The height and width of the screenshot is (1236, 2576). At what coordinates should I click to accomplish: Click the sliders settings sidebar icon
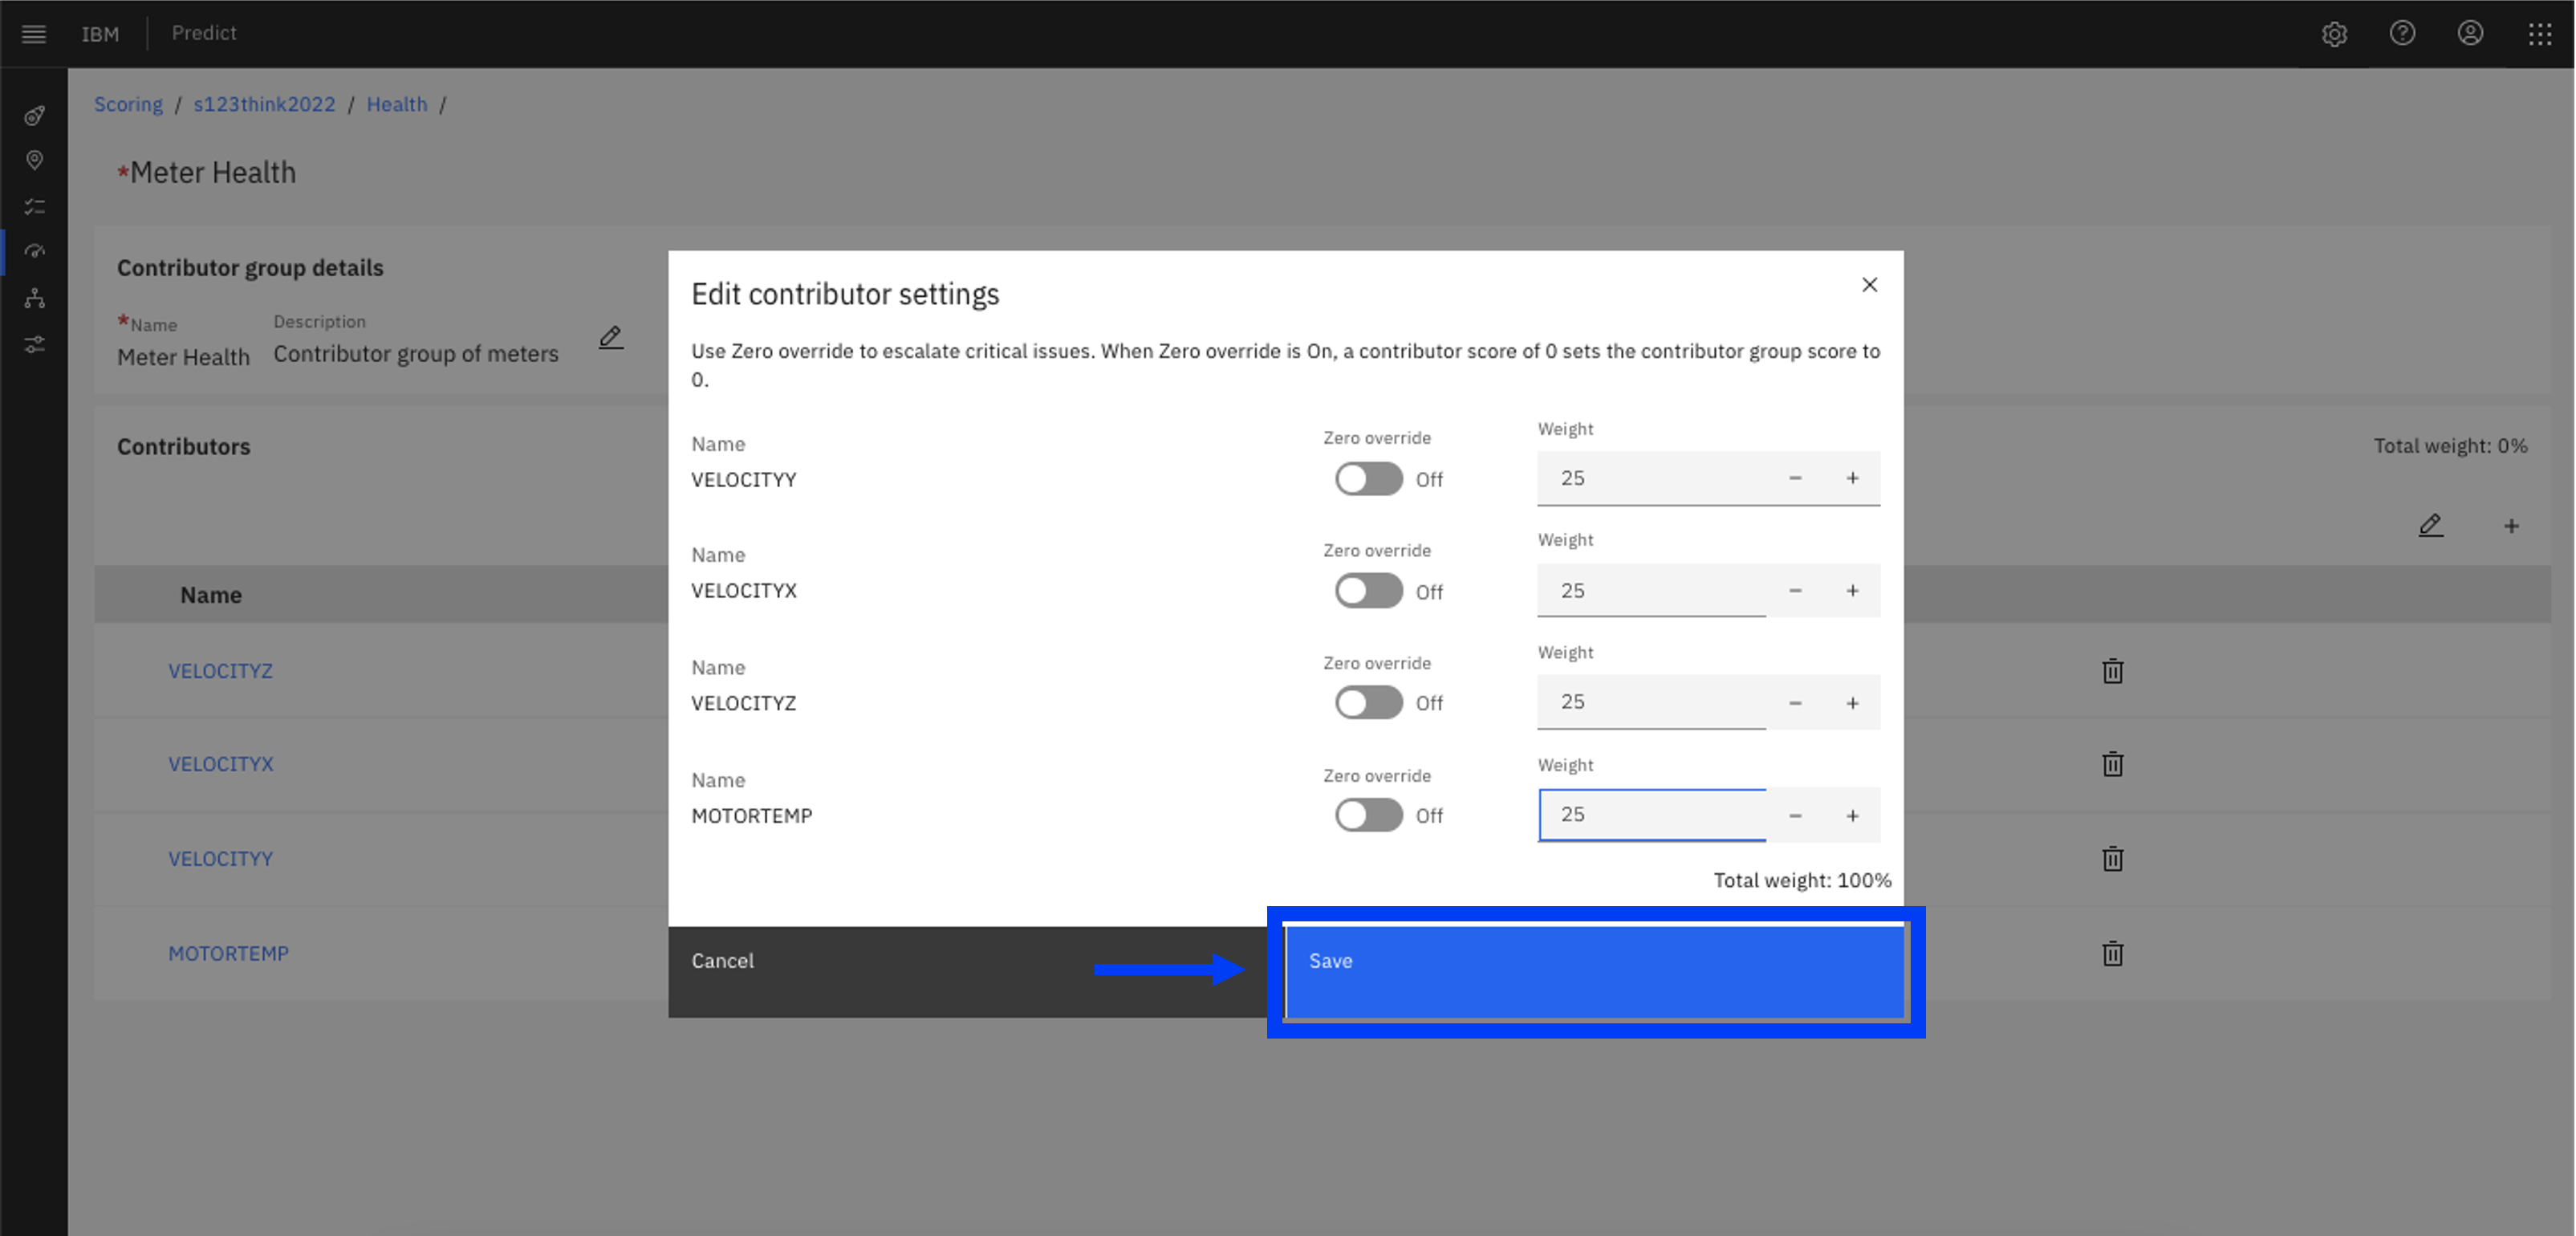click(x=34, y=344)
